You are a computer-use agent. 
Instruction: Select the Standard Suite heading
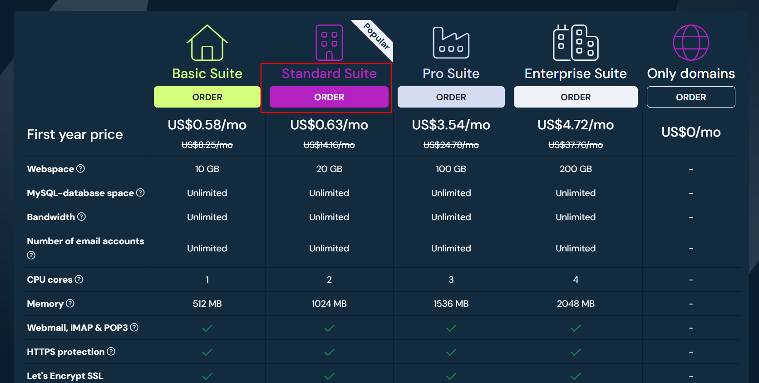(x=329, y=74)
